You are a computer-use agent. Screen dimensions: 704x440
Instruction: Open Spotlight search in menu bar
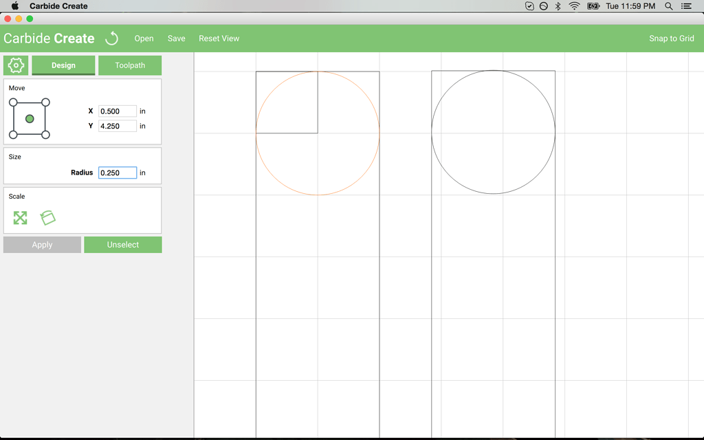(x=668, y=5)
